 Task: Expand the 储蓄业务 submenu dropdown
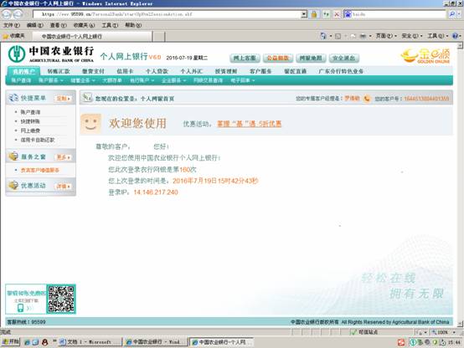(83, 80)
